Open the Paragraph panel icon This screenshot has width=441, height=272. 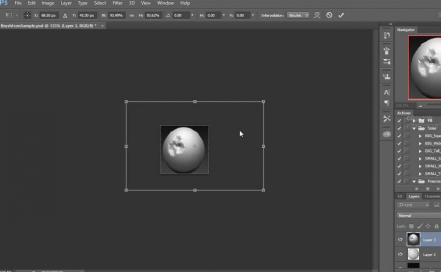tap(387, 103)
